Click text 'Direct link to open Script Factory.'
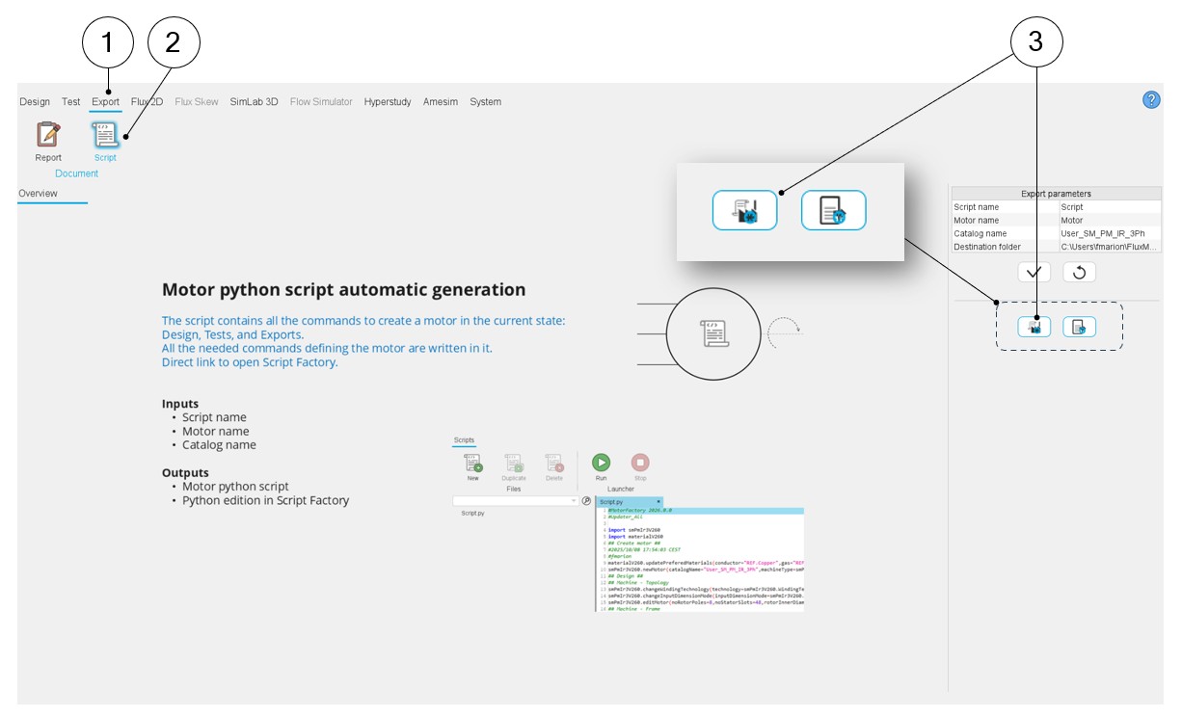The height and width of the screenshot is (717, 1182). click(250, 362)
